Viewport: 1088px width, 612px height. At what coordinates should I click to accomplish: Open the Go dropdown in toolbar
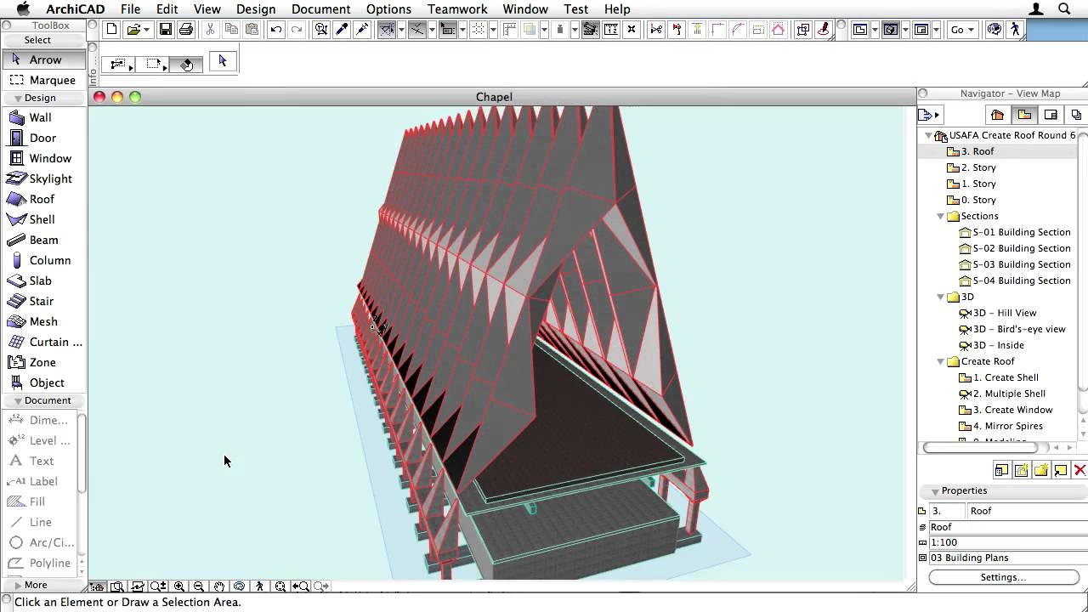pyautogui.click(x=962, y=30)
